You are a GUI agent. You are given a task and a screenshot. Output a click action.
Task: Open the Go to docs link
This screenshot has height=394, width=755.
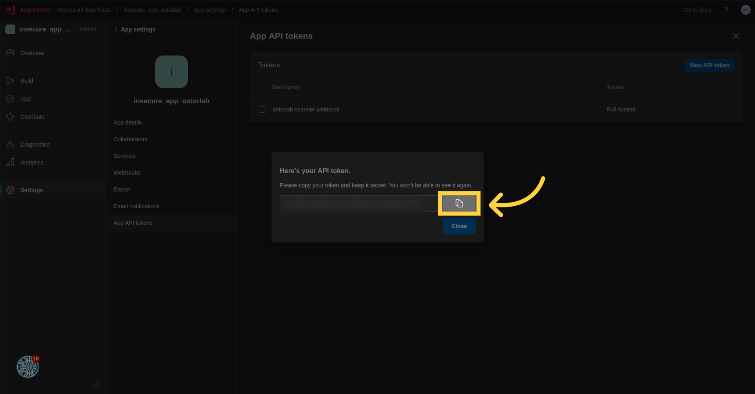click(x=697, y=10)
